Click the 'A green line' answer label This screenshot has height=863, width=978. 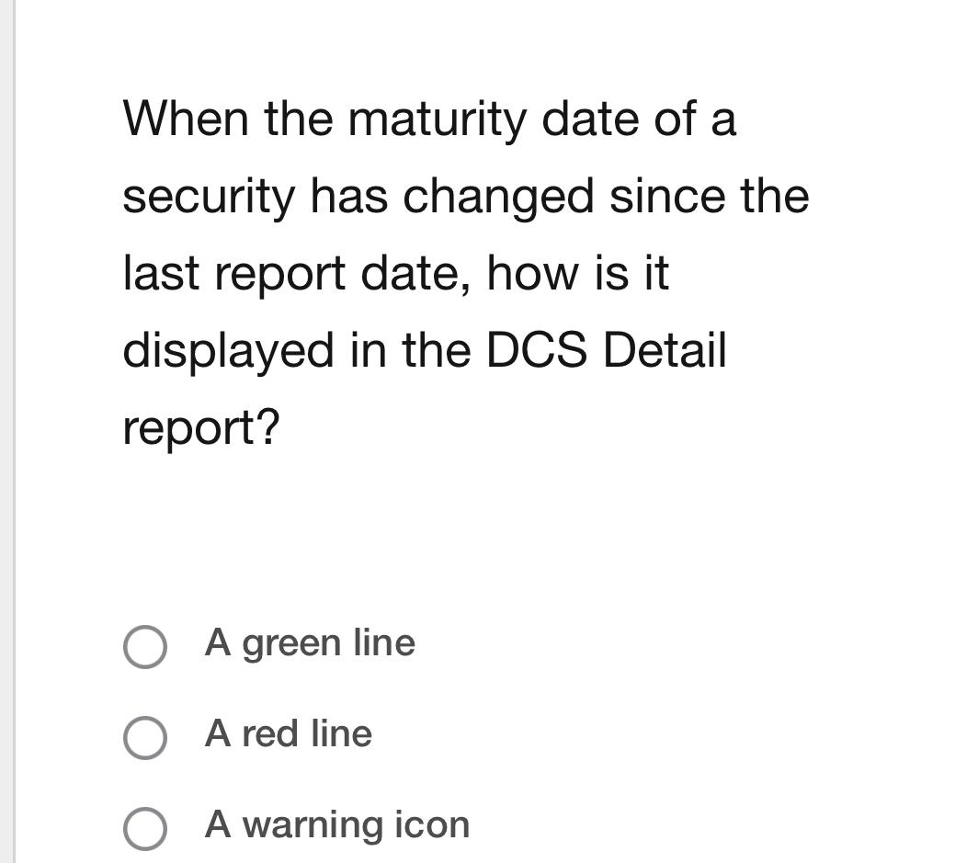(x=312, y=644)
